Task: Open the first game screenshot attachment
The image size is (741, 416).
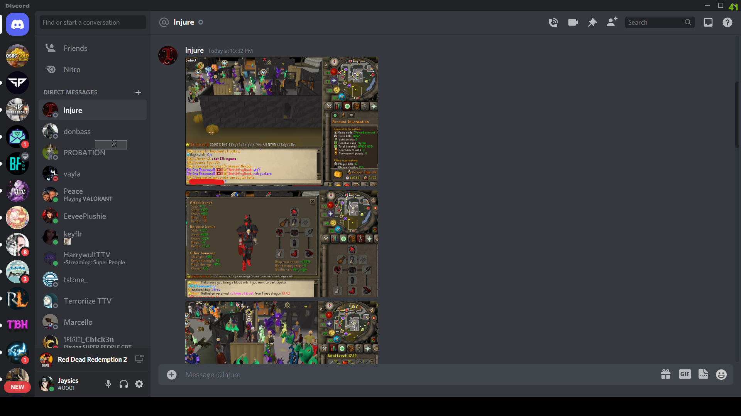Action: 281,121
